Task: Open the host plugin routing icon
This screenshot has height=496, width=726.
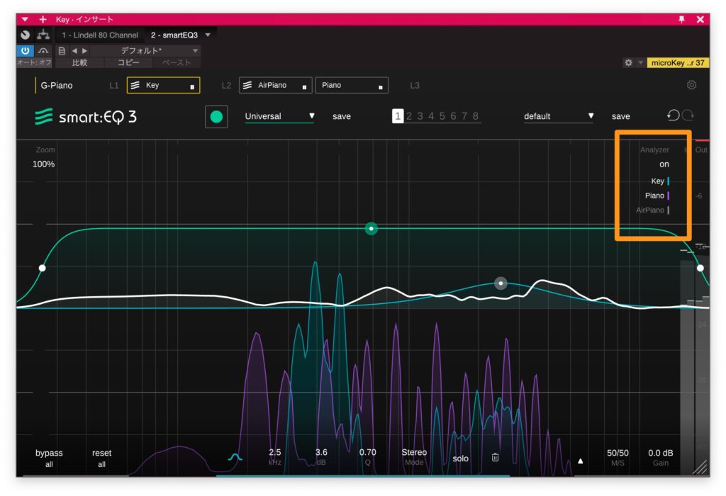Action: click(43, 35)
